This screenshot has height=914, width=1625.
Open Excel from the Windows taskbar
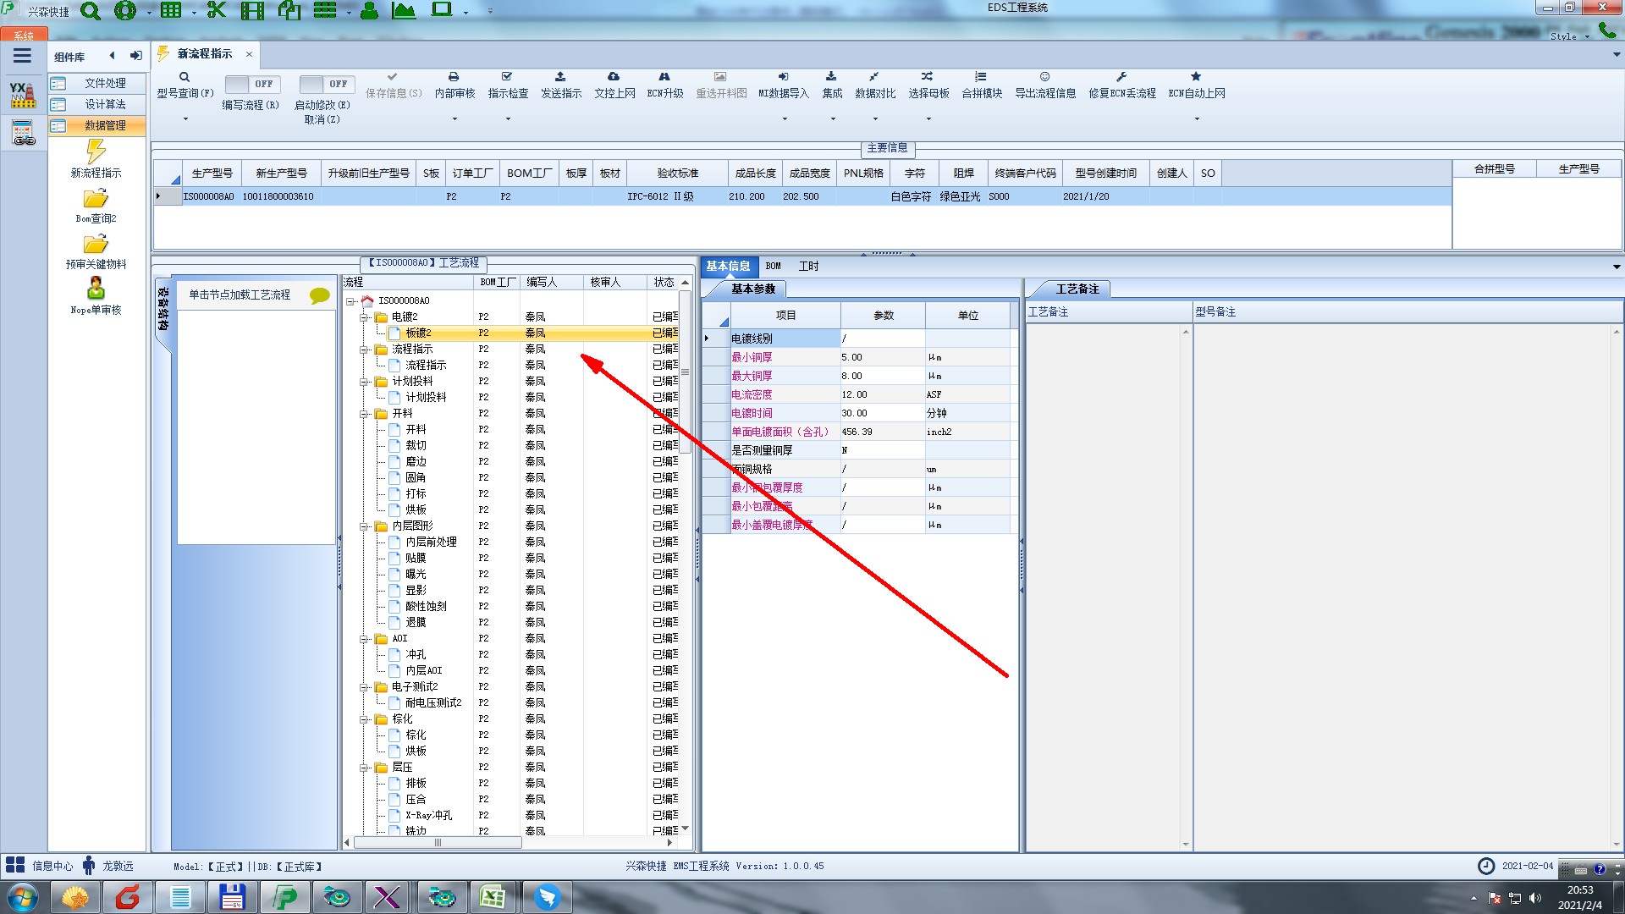(493, 896)
